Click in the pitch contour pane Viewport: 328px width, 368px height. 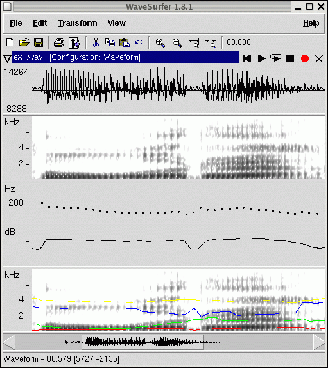[178, 203]
